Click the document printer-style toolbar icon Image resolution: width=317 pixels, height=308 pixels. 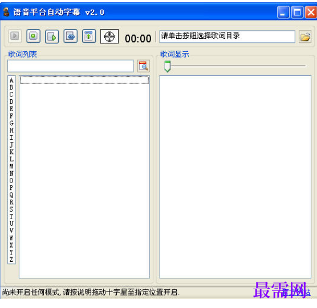70,36
